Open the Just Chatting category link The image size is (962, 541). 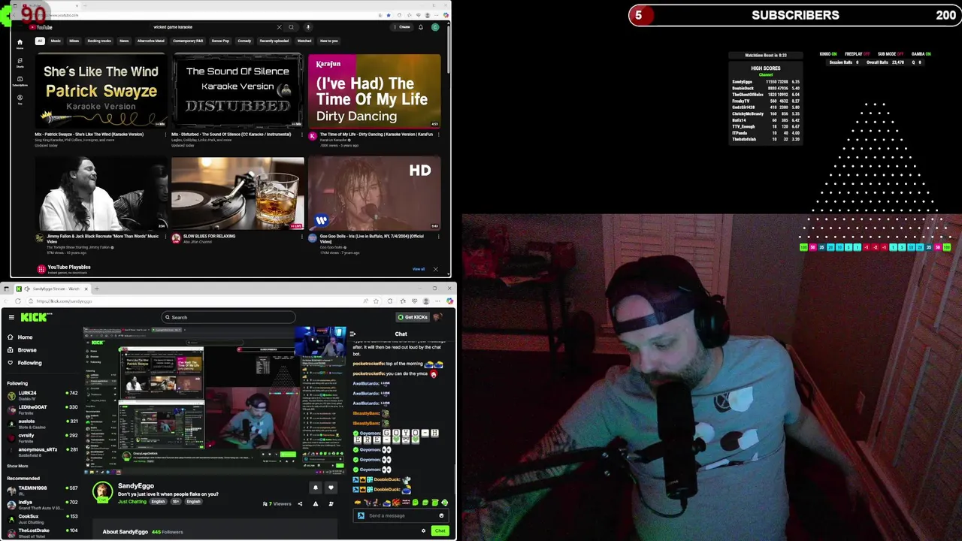[x=132, y=501]
